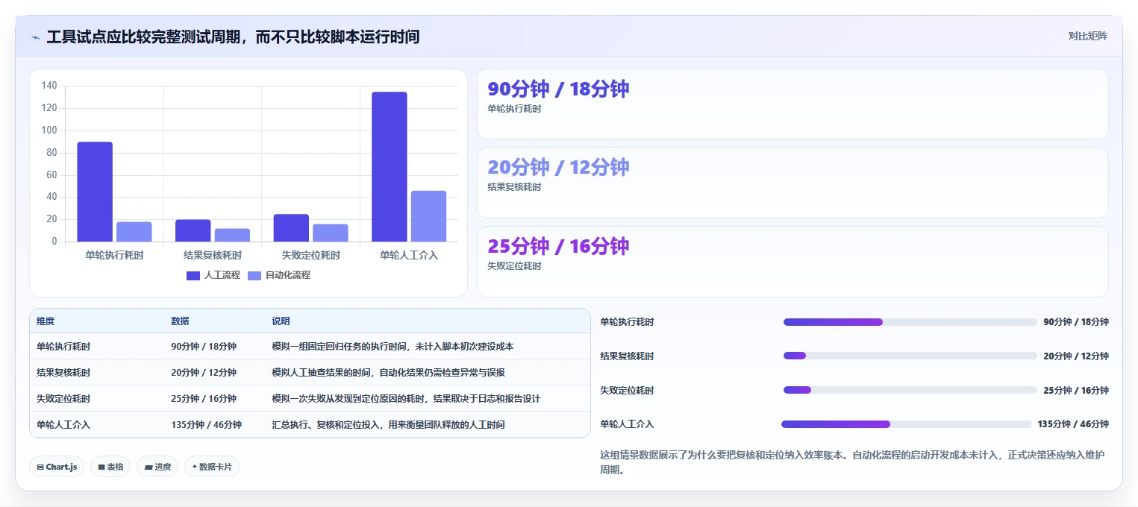The height and width of the screenshot is (507, 1138).
Task: Select the 单轮人工介入 cell in the table
Action: [x=63, y=425]
